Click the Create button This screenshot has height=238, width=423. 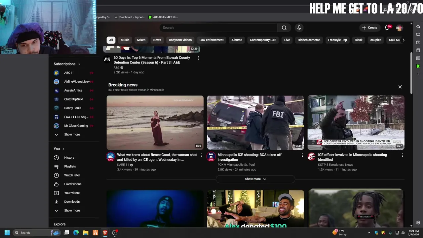click(x=369, y=28)
